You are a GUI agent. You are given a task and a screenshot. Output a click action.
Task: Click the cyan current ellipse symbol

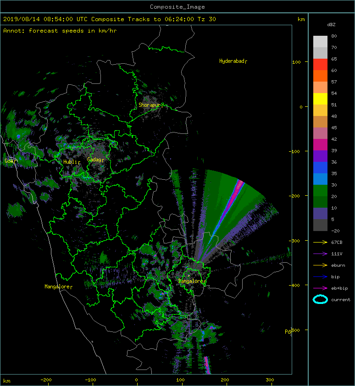pyautogui.click(x=320, y=299)
